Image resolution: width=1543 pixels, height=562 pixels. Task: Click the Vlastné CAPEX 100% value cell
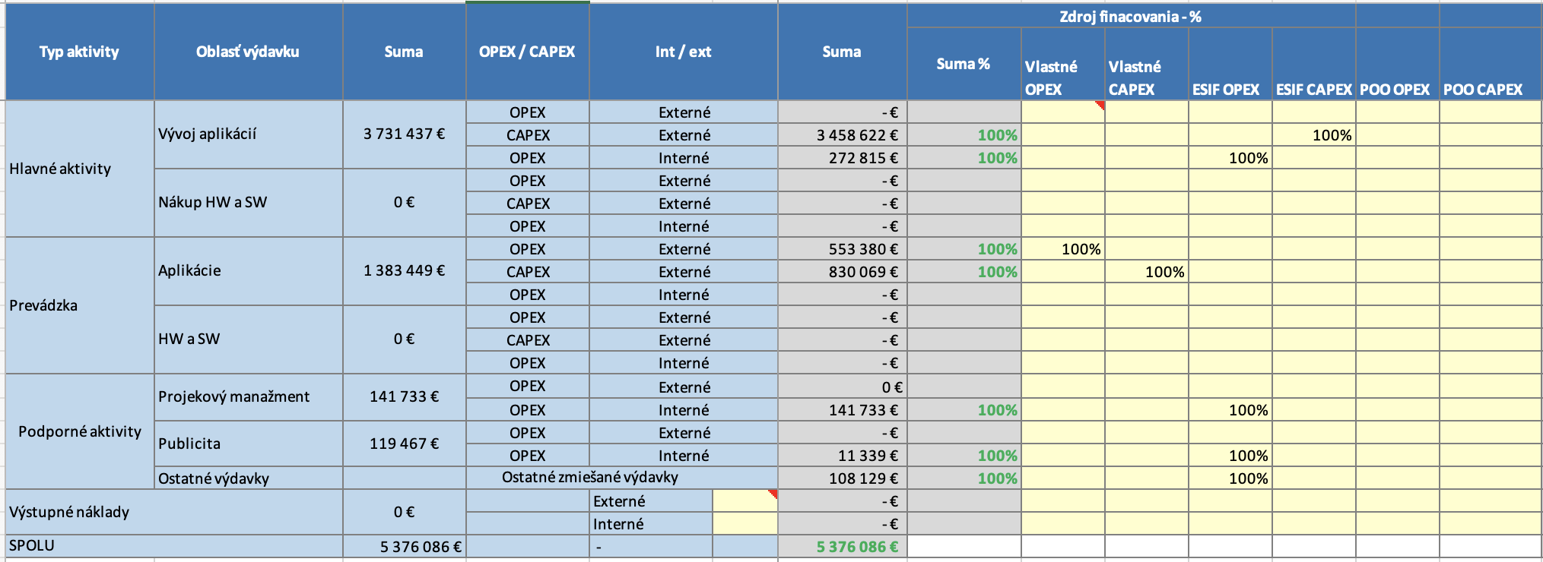1146,272
